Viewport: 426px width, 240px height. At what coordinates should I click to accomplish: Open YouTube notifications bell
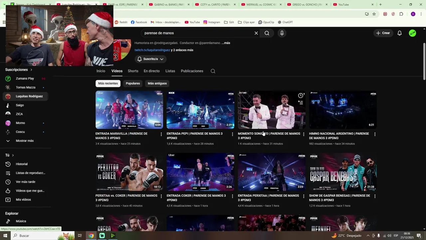point(400,33)
